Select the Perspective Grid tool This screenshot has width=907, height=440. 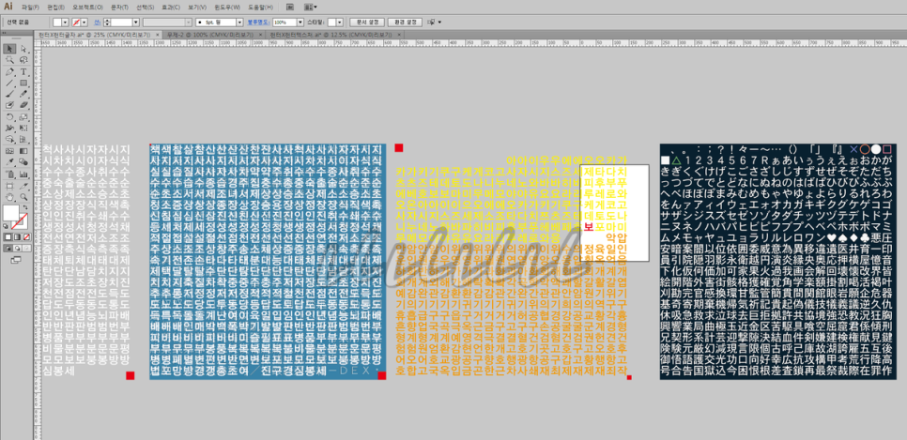[x=23, y=140]
